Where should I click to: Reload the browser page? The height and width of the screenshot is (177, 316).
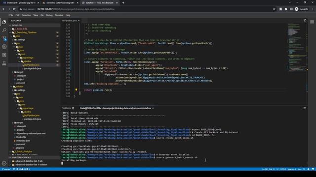[x=14, y=9]
